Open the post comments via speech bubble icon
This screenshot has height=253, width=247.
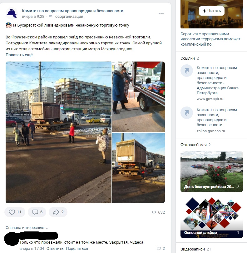(37, 212)
